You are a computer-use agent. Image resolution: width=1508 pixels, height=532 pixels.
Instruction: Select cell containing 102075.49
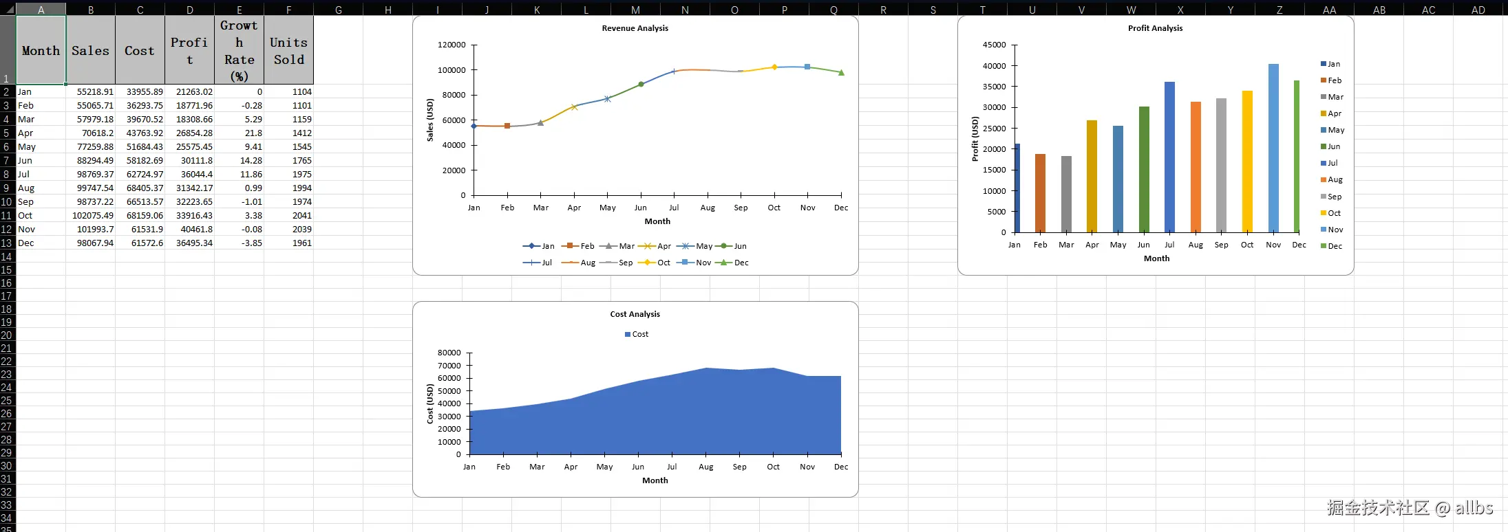pos(91,215)
